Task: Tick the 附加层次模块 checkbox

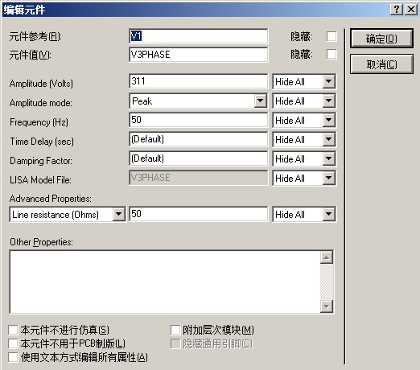Action: click(175, 330)
